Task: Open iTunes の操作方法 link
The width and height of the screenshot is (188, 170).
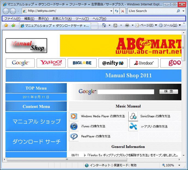Action: (x=93, y=126)
